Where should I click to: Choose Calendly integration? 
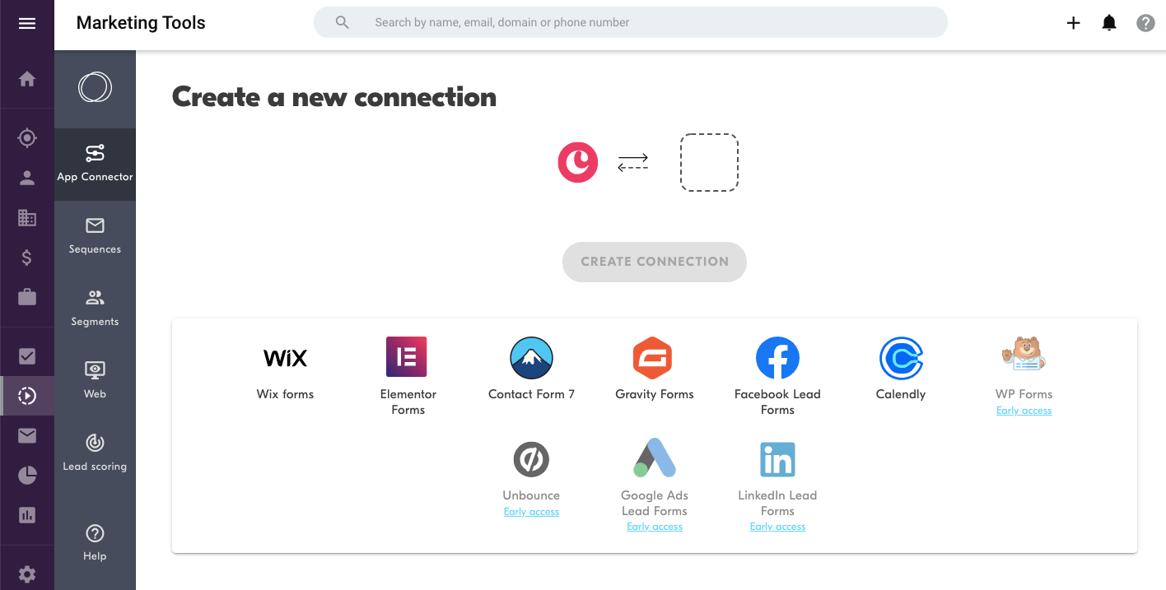[901, 369]
